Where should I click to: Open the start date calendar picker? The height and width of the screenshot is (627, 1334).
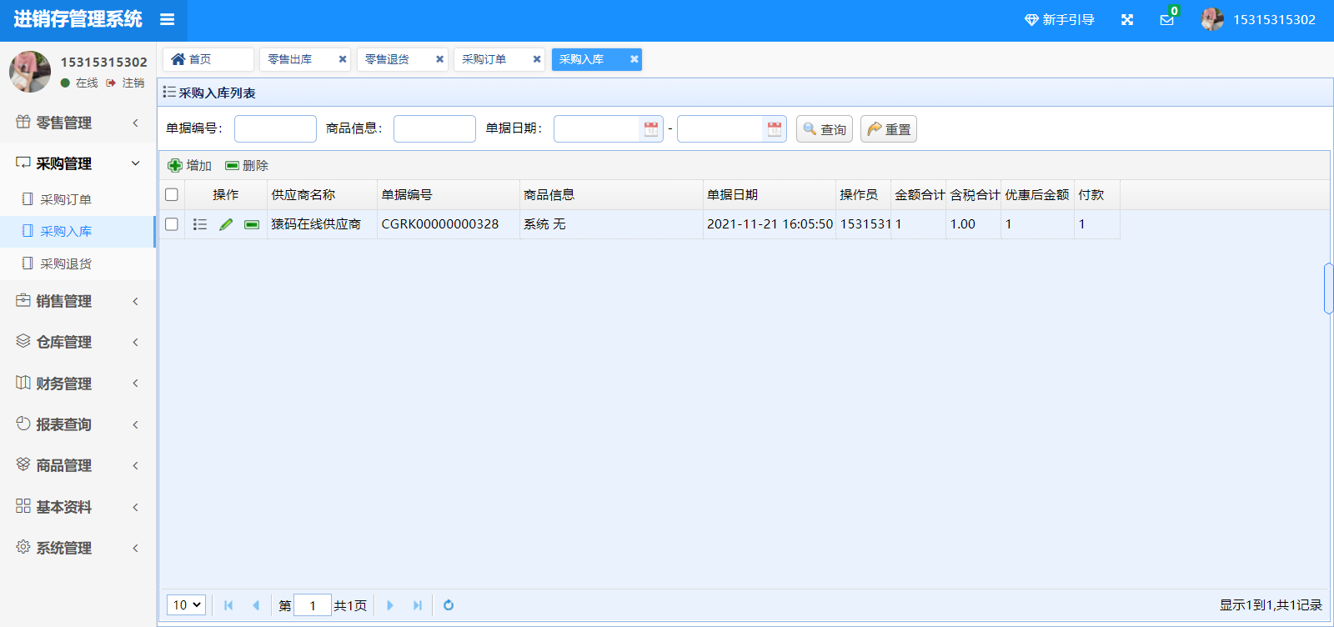[x=651, y=129]
